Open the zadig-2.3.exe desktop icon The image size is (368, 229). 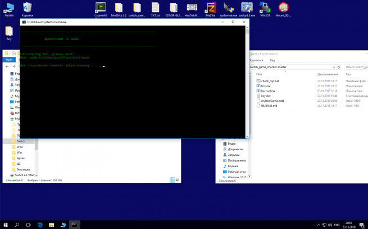pyautogui.click(x=247, y=8)
